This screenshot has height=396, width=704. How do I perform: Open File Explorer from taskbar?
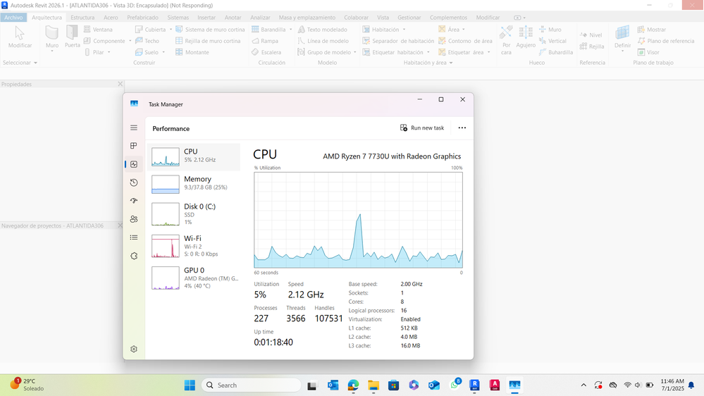point(373,385)
